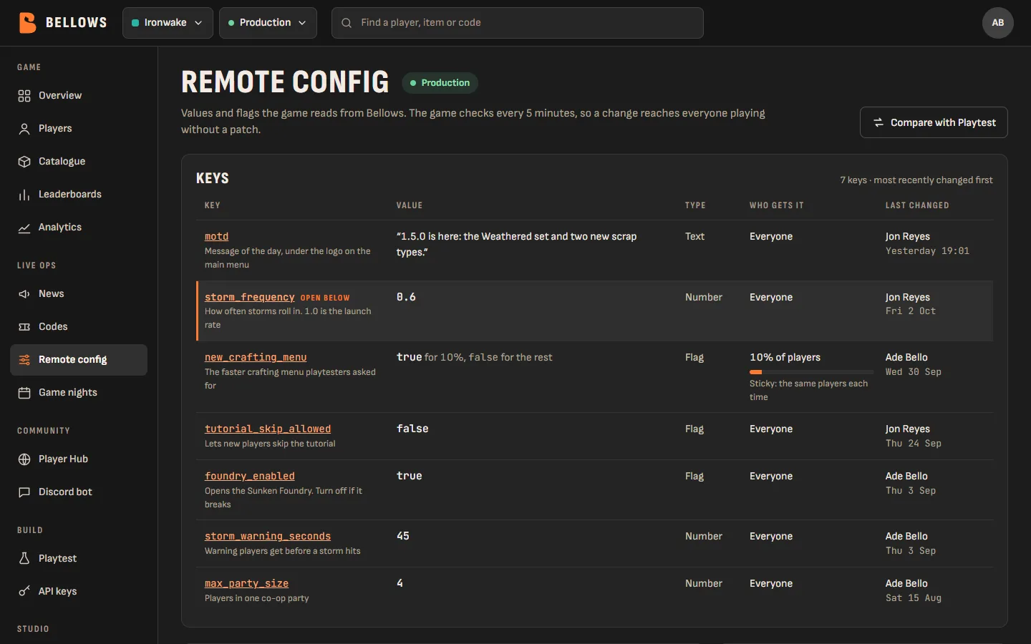Click the Bellows logo icon
Screen dimensions: 1031x644
coord(27,23)
